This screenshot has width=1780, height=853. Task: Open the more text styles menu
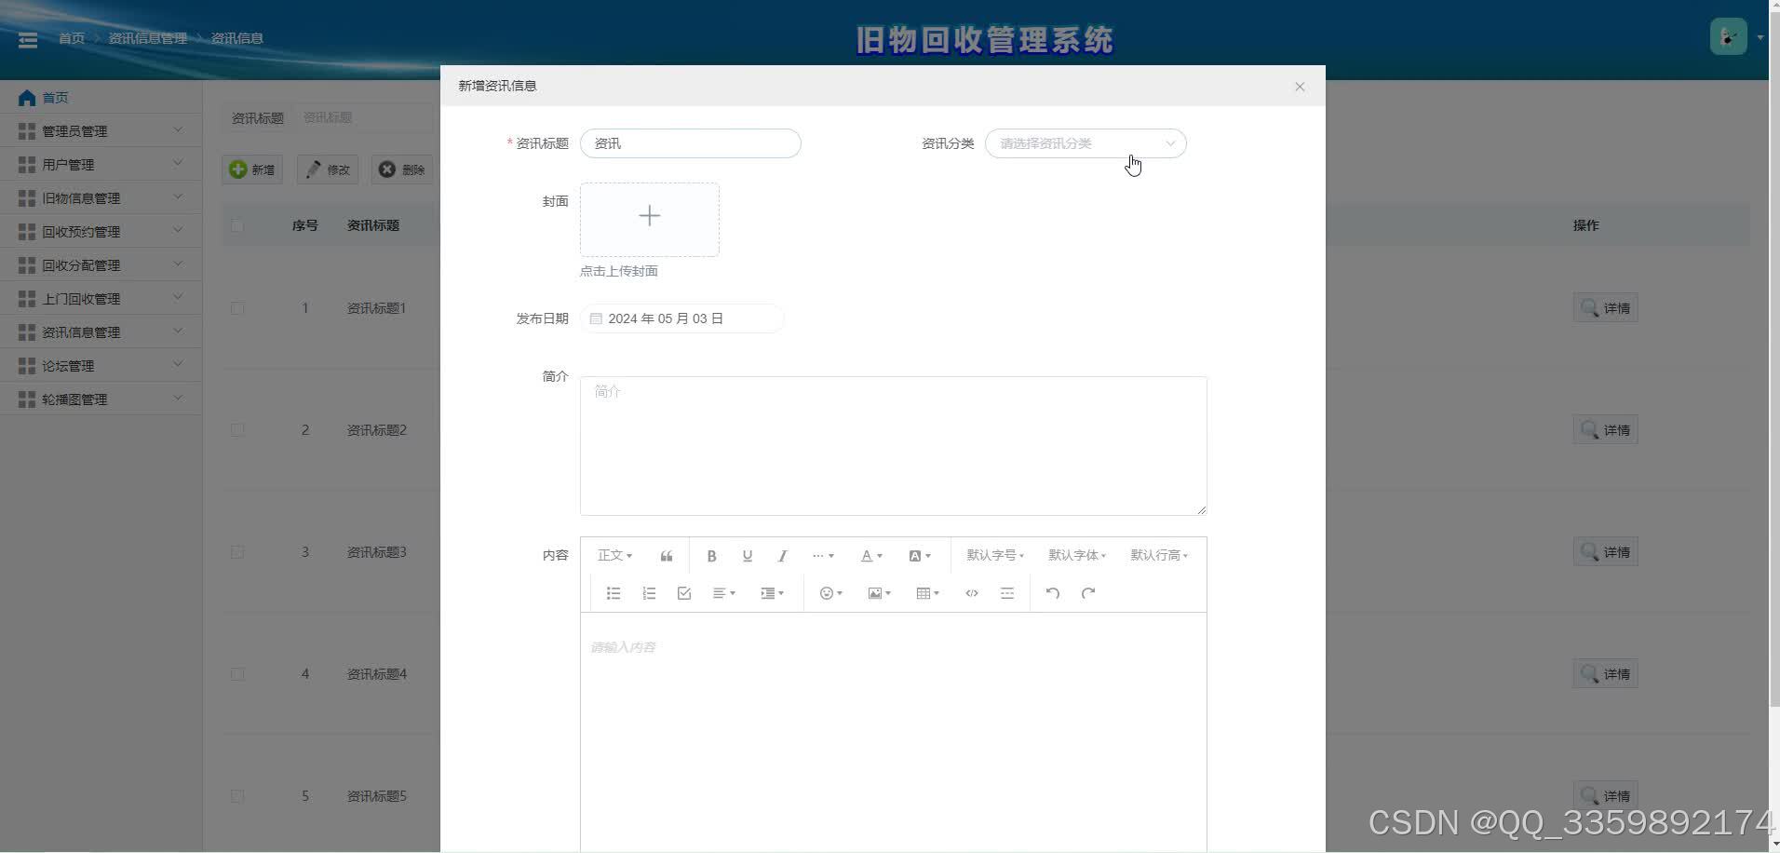tap(823, 556)
